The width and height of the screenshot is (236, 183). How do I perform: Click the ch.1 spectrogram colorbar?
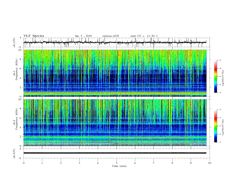click(216, 77)
